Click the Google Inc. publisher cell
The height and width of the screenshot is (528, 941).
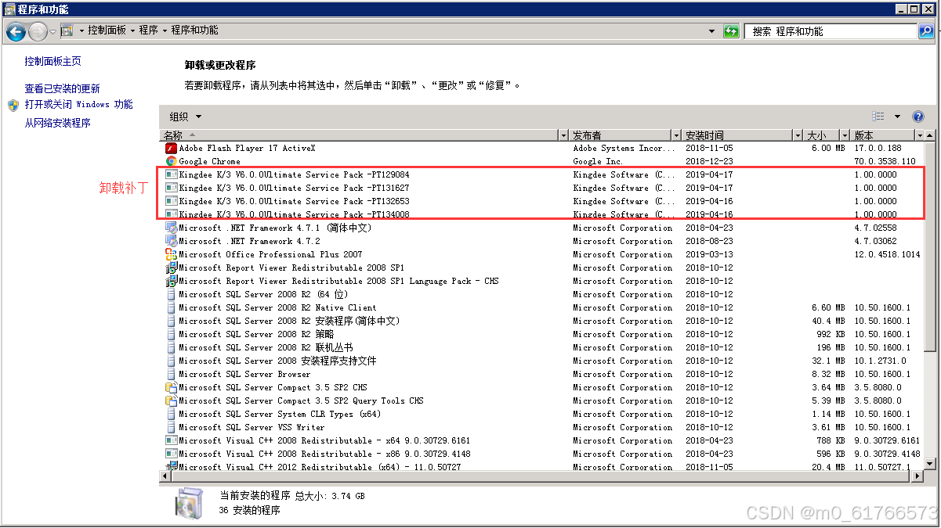pyautogui.click(x=598, y=161)
